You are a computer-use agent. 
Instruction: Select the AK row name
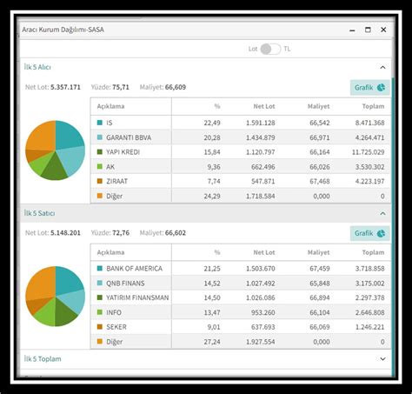(110, 167)
